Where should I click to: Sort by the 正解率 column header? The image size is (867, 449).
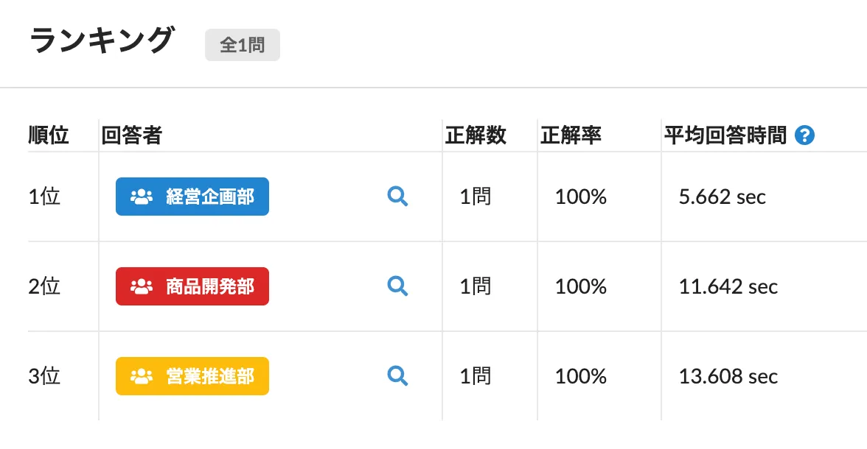point(571,135)
